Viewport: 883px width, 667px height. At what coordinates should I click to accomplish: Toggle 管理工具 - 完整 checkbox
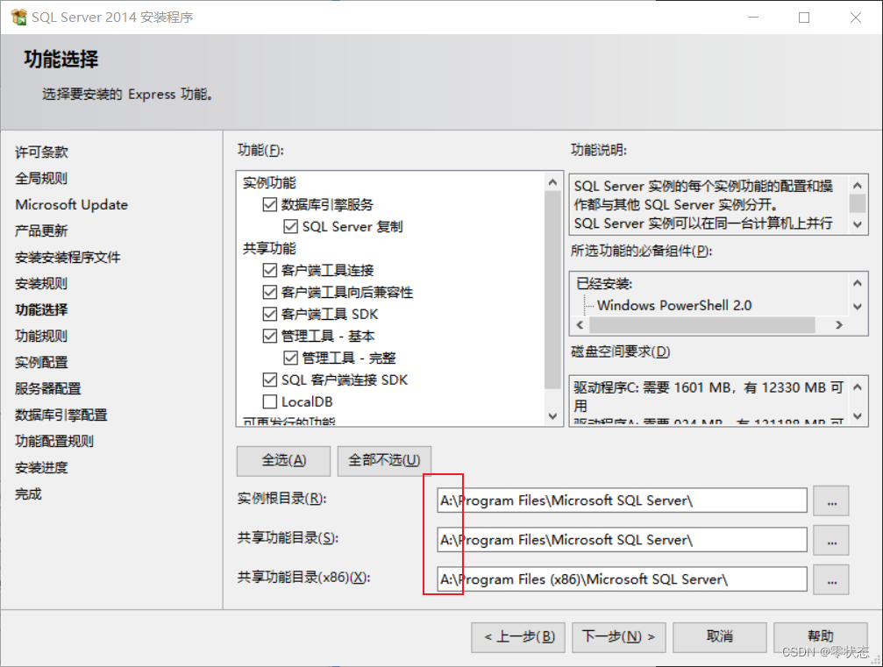click(290, 358)
